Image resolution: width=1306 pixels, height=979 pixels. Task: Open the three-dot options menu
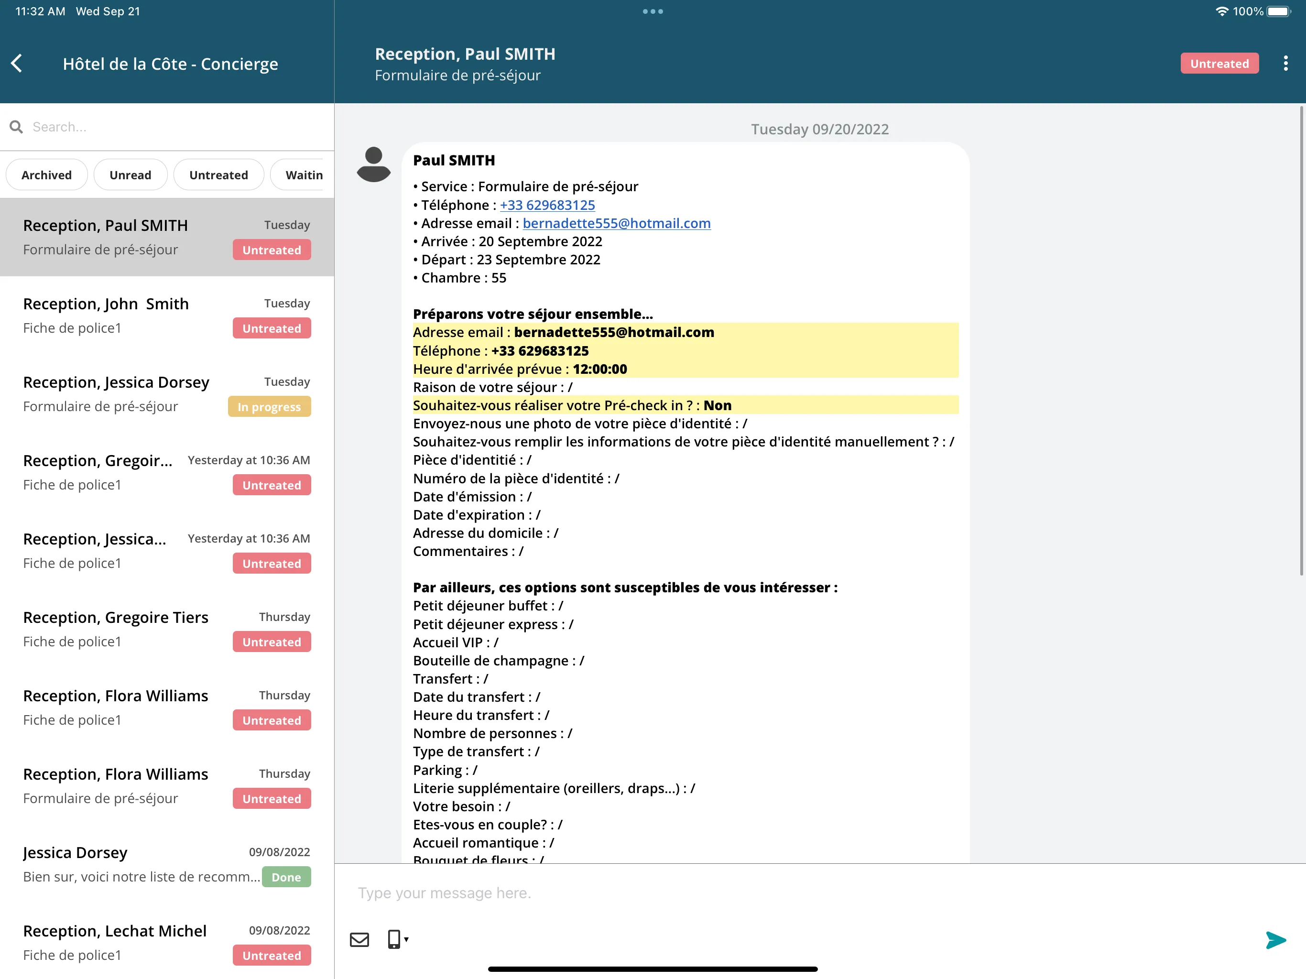point(1285,63)
